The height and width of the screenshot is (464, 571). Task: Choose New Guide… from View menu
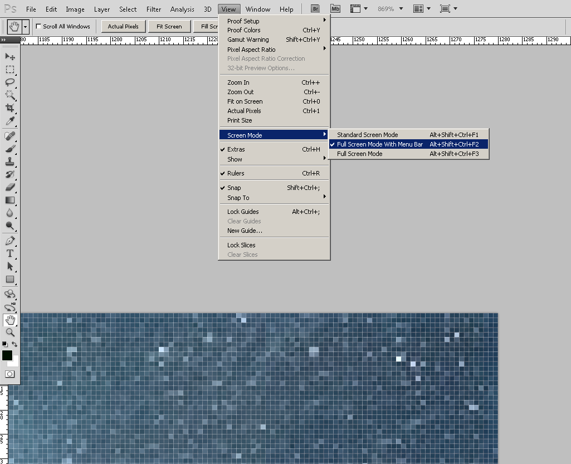[x=274, y=231]
